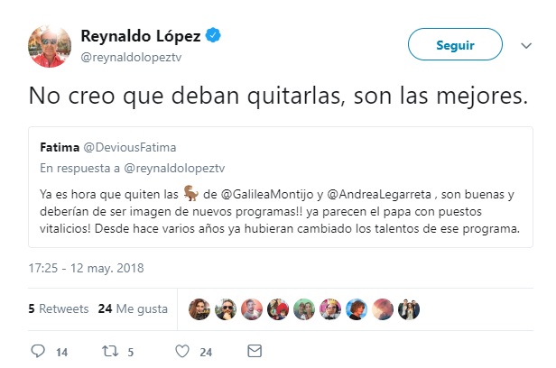Click the reply speech bubble icon
Image resolution: width=556 pixels, height=368 pixels.
click(x=37, y=350)
